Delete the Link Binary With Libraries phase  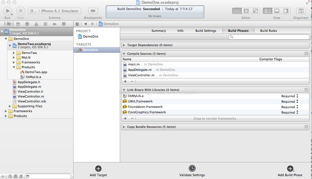pos(306,90)
